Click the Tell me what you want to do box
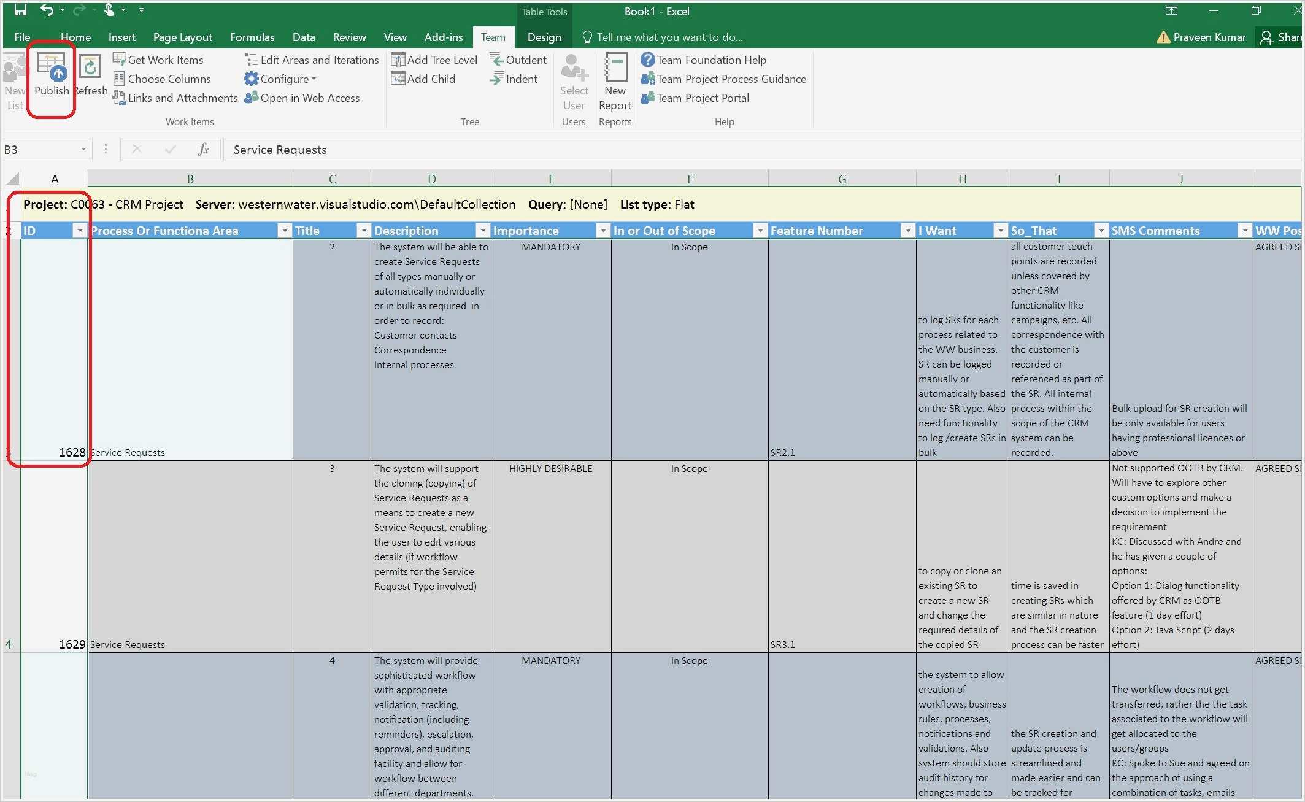Viewport: 1305px width, 802px height. coord(670,37)
